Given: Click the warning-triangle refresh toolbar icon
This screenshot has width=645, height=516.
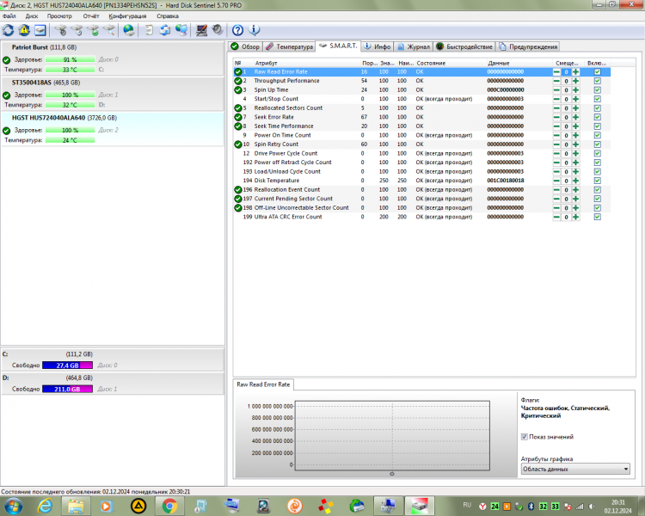Looking at the screenshot, I should tap(24, 30).
